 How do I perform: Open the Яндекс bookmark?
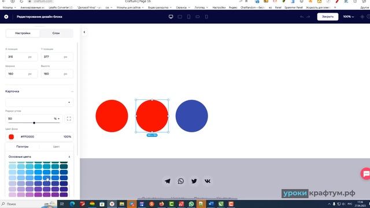pos(233,8)
